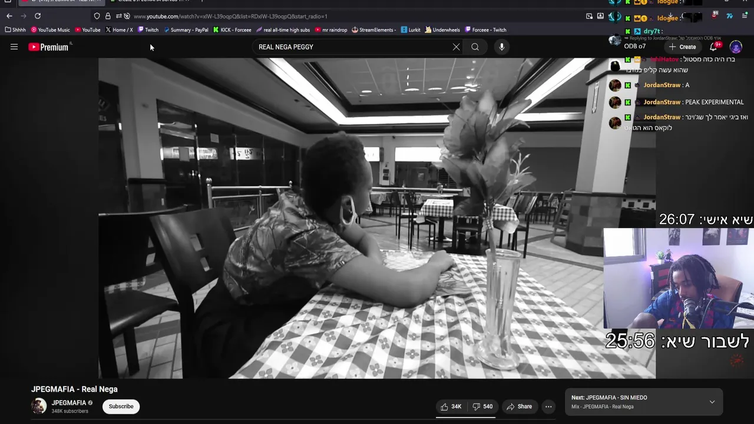
Task: Open the YouTube bookmark
Action: [x=88, y=30]
